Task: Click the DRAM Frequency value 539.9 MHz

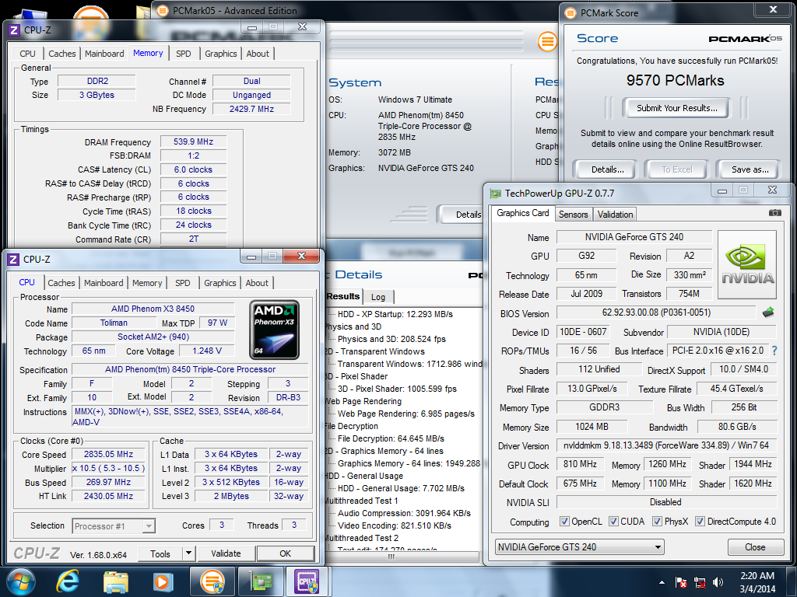Action: [x=193, y=141]
